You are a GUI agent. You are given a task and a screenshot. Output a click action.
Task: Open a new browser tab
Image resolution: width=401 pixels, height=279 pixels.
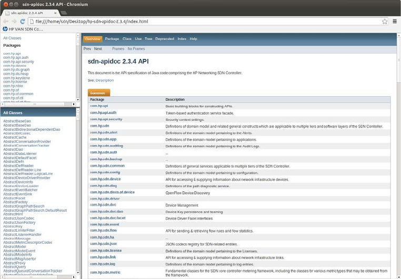tap(64, 13)
